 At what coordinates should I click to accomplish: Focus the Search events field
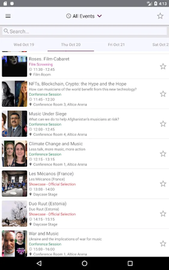84,31
